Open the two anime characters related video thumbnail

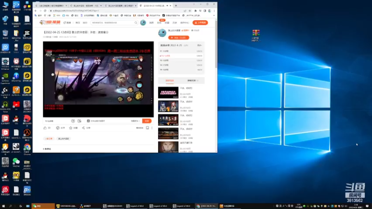click(168, 106)
